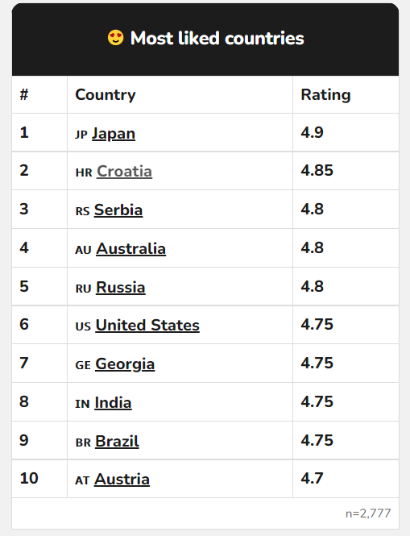Viewport: 410px width, 536px height.
Task: Open the United States country link
Action: tap(147, 325)
